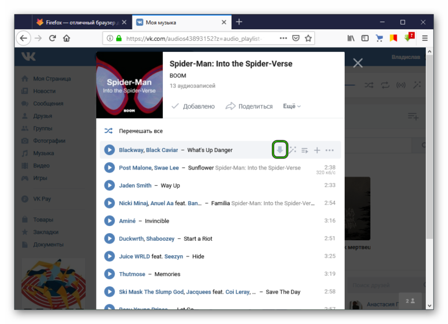Save page to Pocket
Viewport: 448px width, 324px height.
click(296, 38)
